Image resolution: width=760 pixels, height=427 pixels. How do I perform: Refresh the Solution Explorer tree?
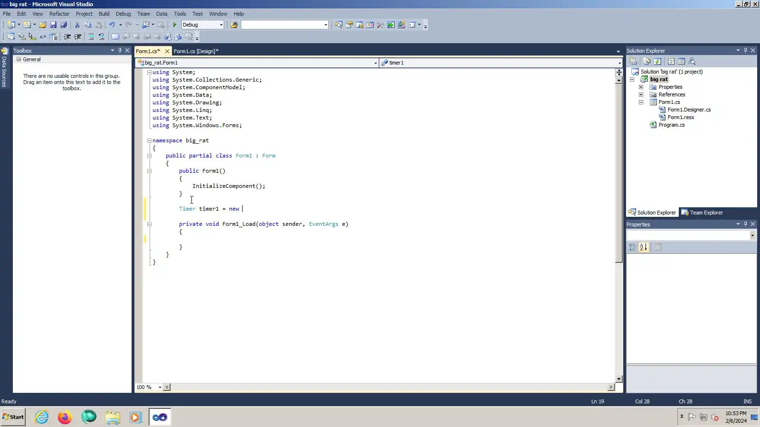click(657, 61)
